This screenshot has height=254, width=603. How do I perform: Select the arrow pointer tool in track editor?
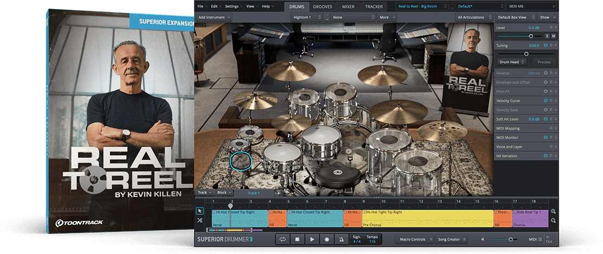[200, 211]
